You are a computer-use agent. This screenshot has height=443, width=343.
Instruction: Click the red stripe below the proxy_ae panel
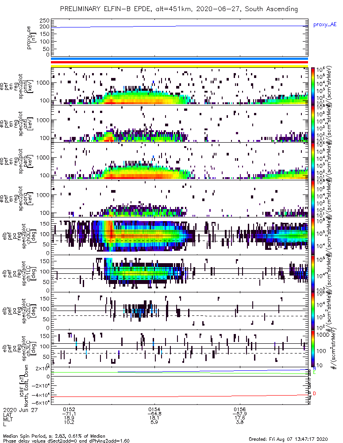[x=180, y=62]
